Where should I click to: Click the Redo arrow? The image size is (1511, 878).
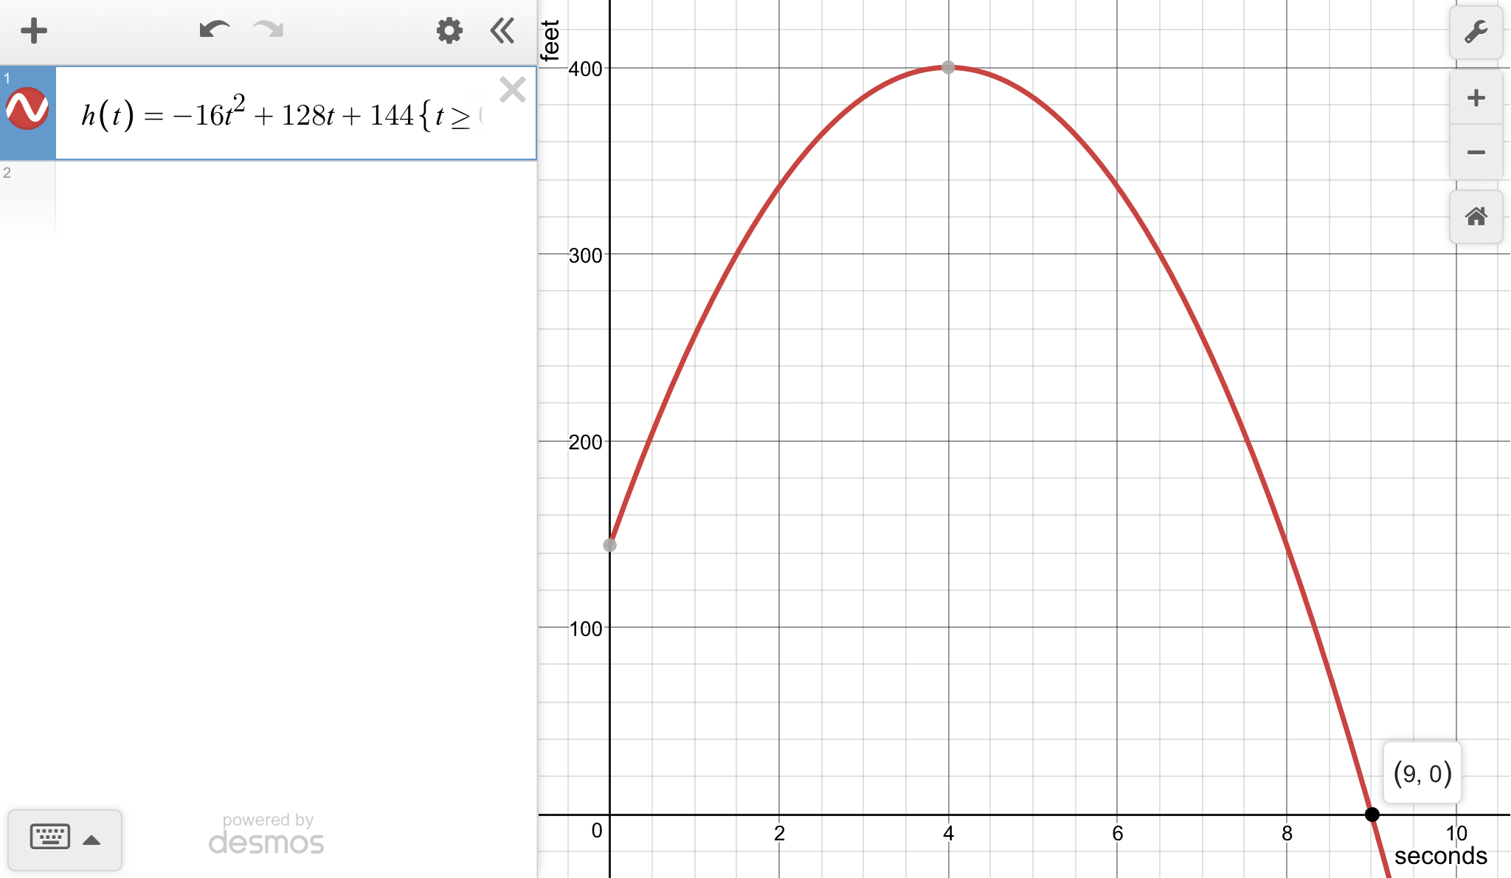(269, 30)
